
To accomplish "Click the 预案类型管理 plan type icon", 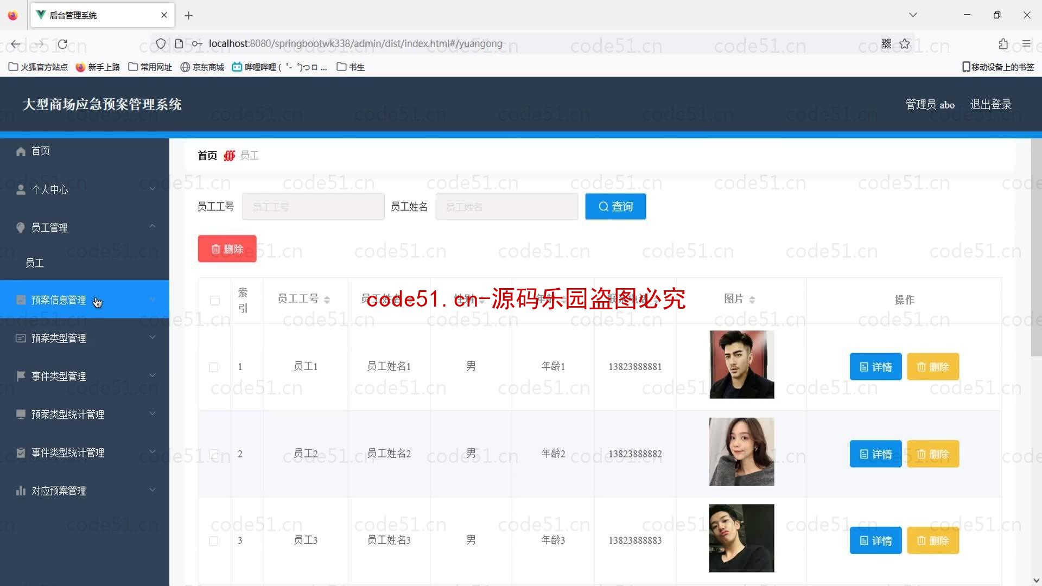I will click(x=21, y=337).
